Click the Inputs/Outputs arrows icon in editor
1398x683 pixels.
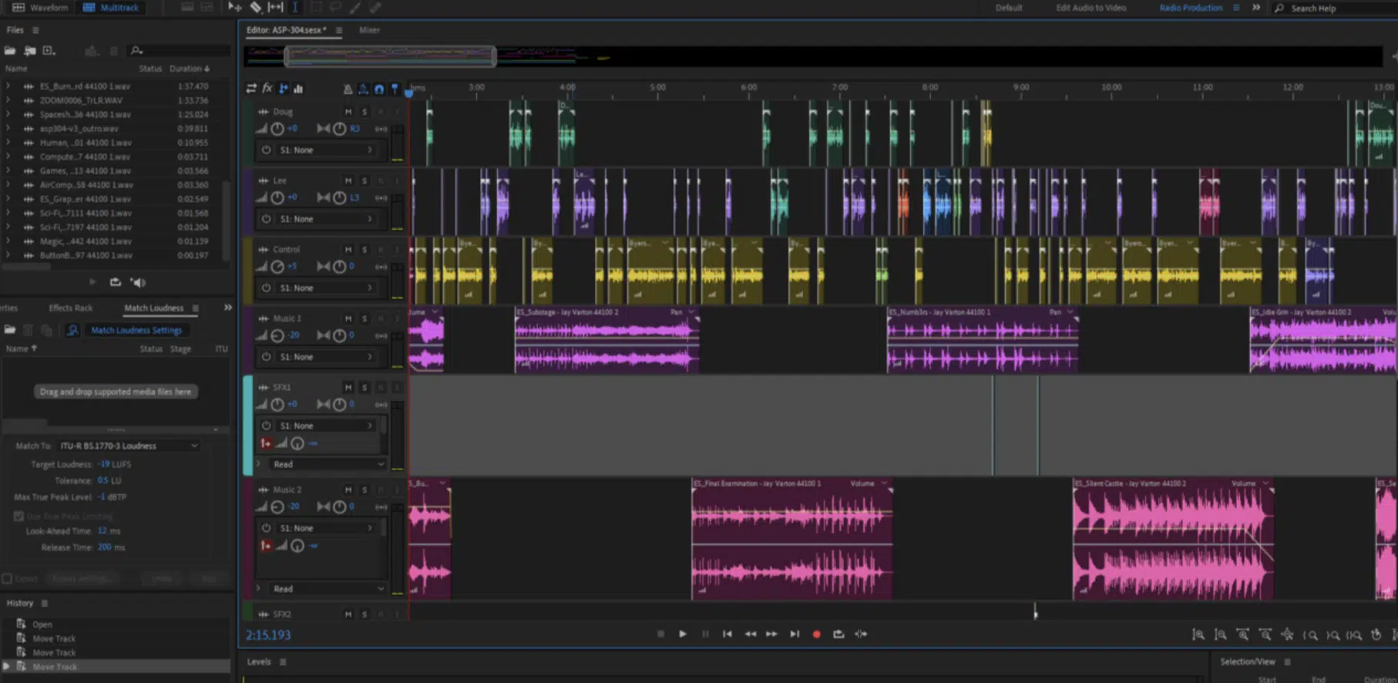pyautogui.click(x=251, y=89)
